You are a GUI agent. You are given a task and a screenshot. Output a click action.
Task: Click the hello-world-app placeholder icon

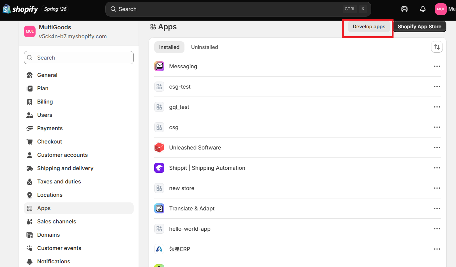tap(159, 229)
